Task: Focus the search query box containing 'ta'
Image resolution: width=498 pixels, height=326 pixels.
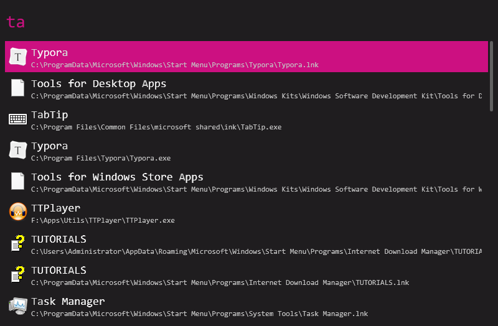Action: 247,22
